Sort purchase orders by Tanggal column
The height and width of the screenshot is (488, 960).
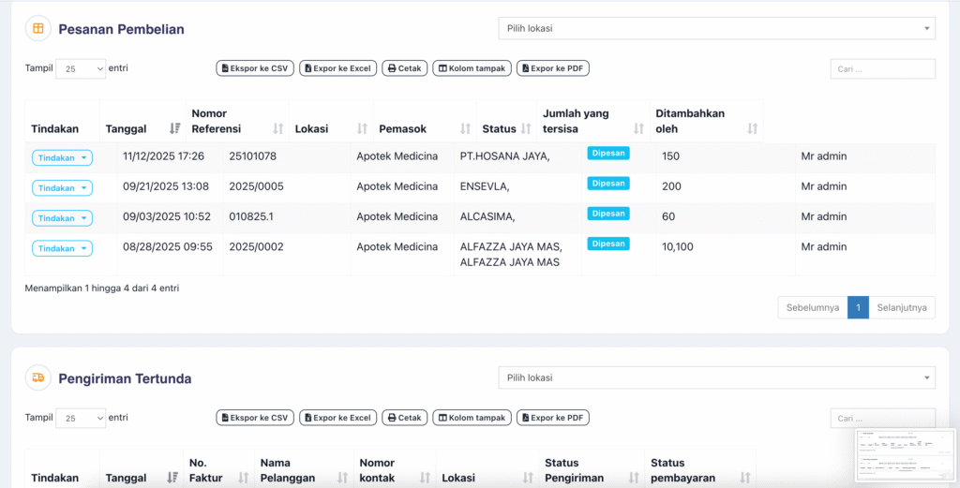[142, 128]
